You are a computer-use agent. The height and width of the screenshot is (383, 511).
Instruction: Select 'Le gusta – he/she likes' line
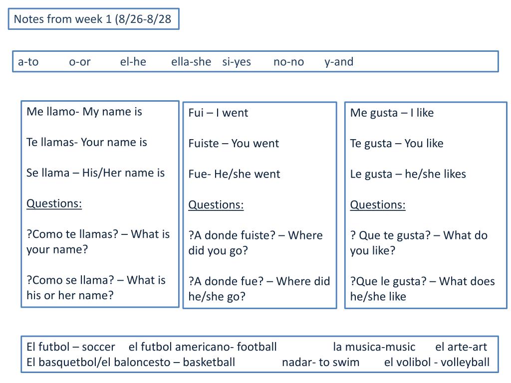coord(408,174)
